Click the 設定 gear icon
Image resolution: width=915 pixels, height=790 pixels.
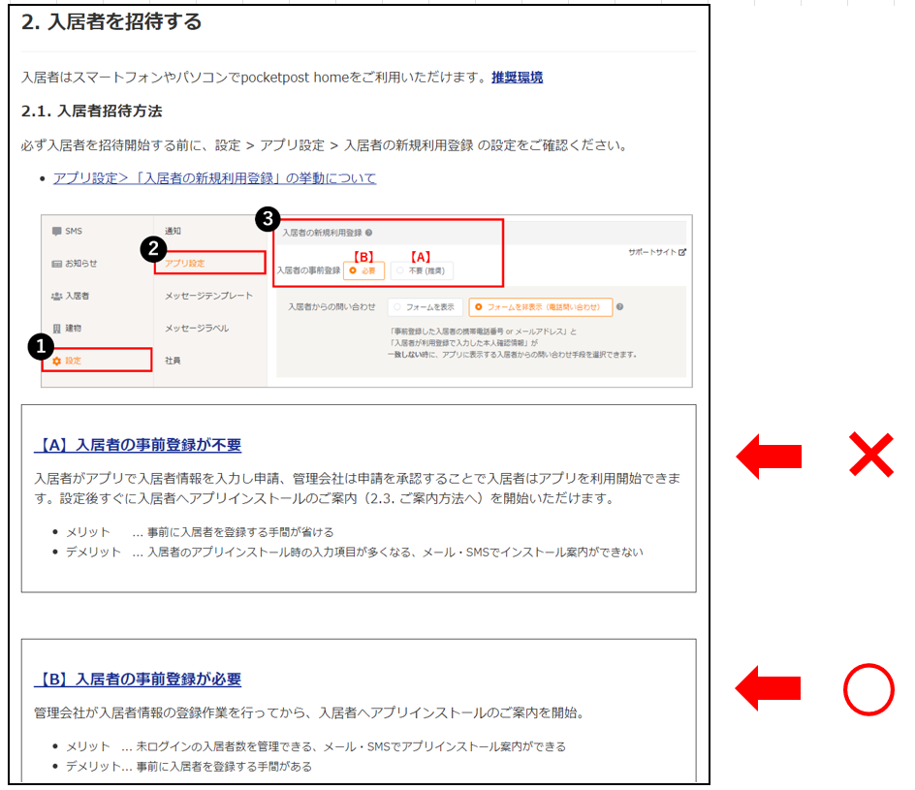pyautogui.click(x=57, y=361)
